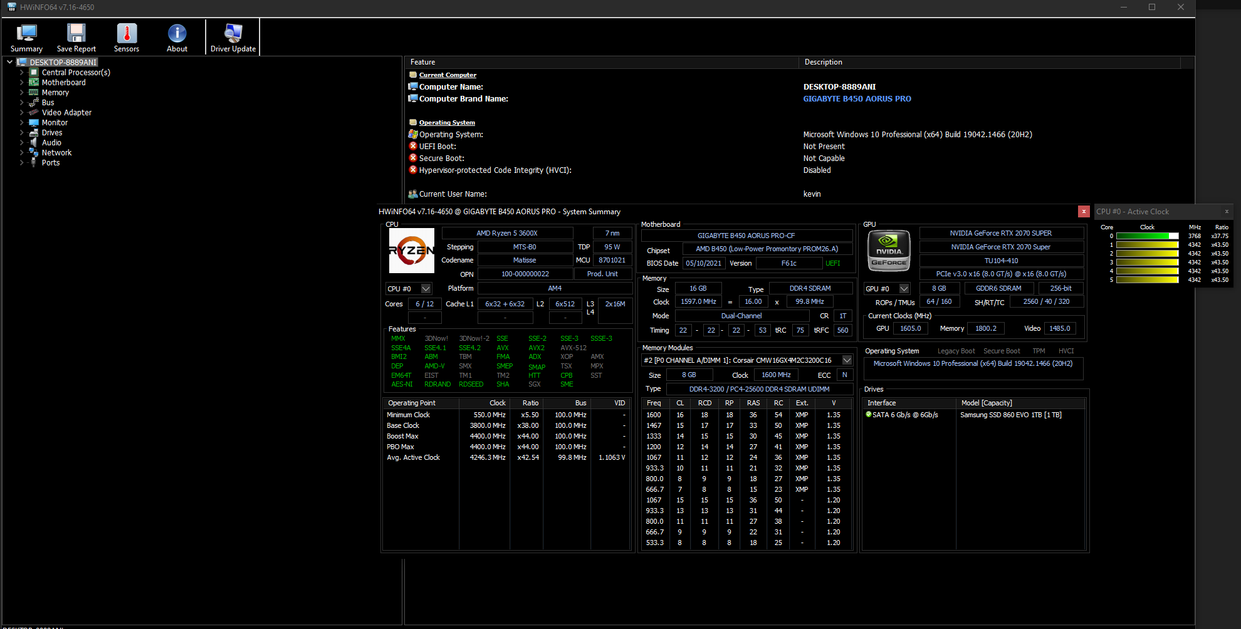The height and width of the screenshot is (629, 1241).
Task: Select the Monitor tree icon
Action: tap(34, 123)
